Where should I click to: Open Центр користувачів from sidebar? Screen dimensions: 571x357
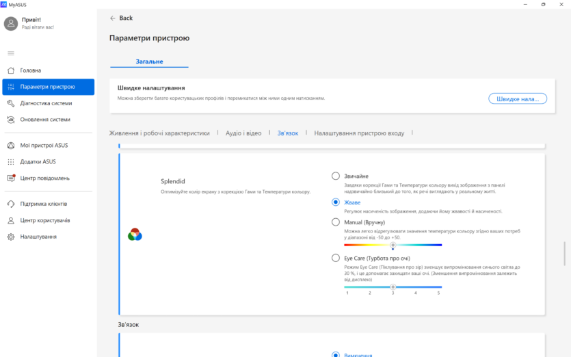pos(48,220)
